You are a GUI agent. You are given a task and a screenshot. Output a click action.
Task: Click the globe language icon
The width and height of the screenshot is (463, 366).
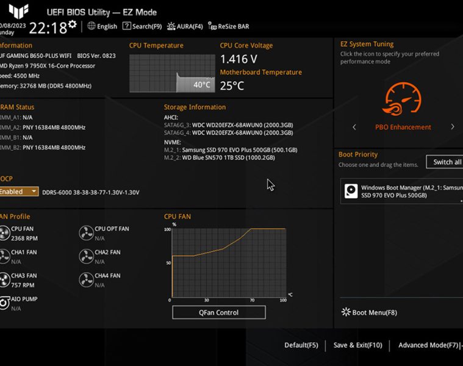coord(92,26)
